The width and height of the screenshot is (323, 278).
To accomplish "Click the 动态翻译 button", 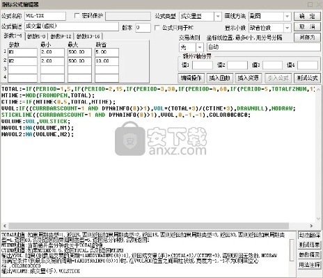I will tap(309, 235).
